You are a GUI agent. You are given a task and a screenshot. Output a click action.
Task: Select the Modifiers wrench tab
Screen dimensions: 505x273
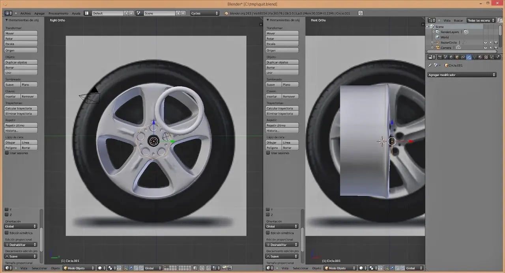(x=469, y=57)
